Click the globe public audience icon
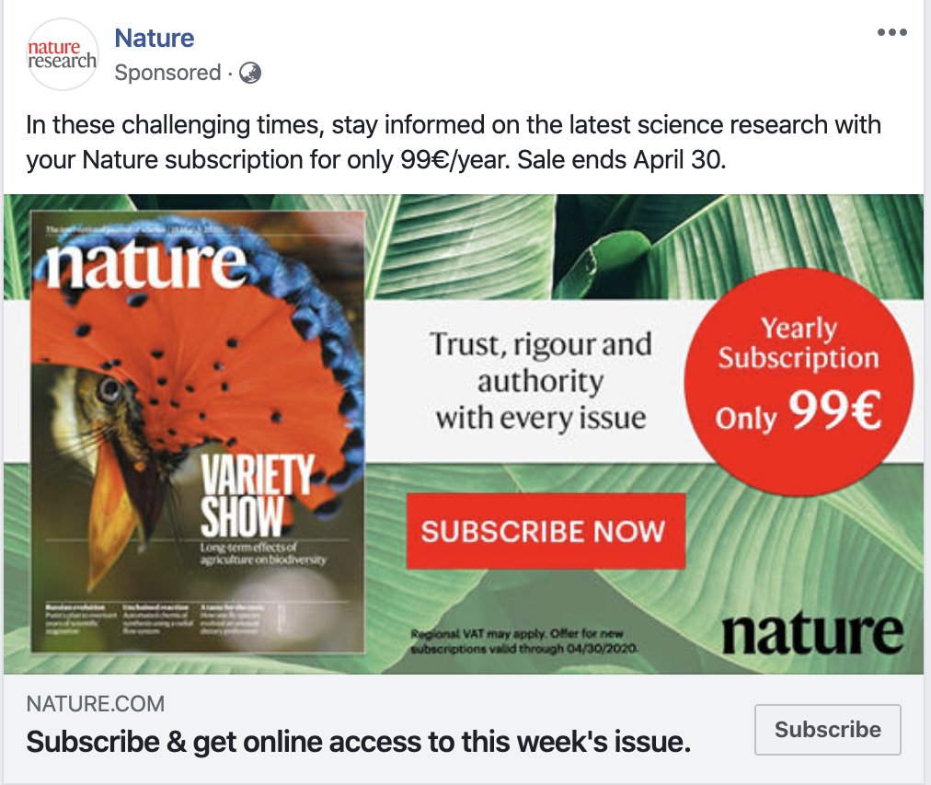This screenshot has height=785, width=931. click(x=250, y=73)
